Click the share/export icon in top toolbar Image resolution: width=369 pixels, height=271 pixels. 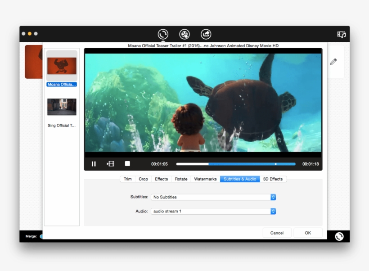(206, 34)
